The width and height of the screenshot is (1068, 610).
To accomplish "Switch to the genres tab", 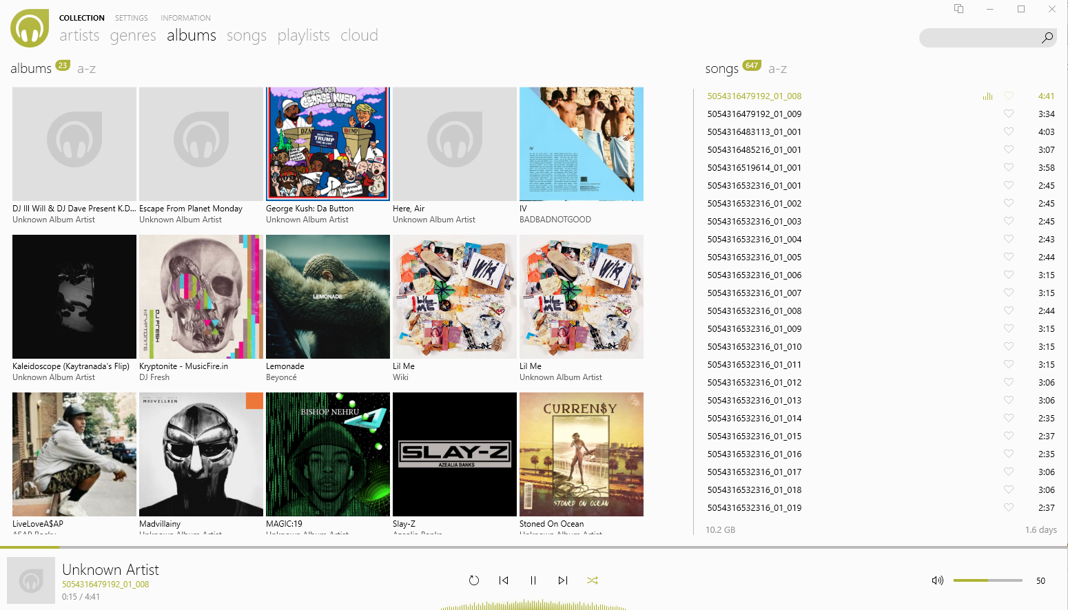I will tap(133, 35).
